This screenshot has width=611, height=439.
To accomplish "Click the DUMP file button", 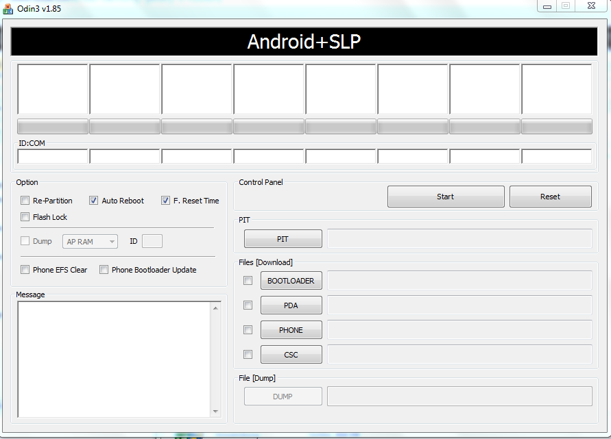I will [283, 396].
